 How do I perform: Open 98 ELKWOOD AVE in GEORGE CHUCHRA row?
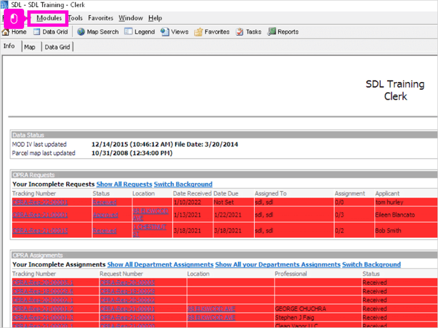[x=211, y=309]
